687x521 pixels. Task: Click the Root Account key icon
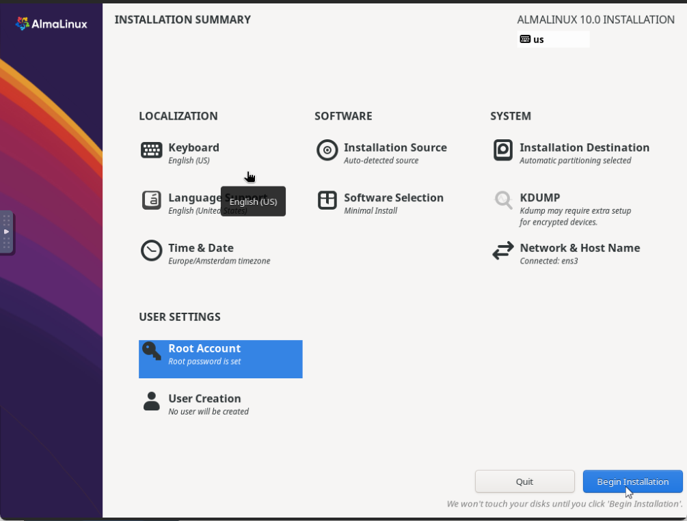[152, 351]
